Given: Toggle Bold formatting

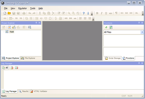Looking at the screenshot, I should coord(97,13).
